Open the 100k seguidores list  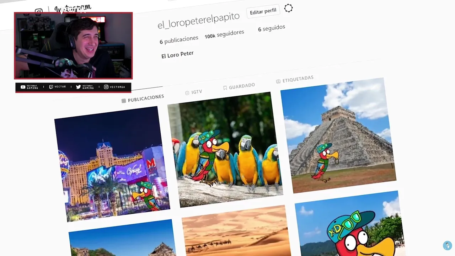coord(224,34)
